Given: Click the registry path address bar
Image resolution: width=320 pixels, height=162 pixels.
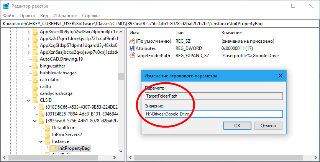Looking at the screenshot, I should pyautogui.click(x=160, y=24).
